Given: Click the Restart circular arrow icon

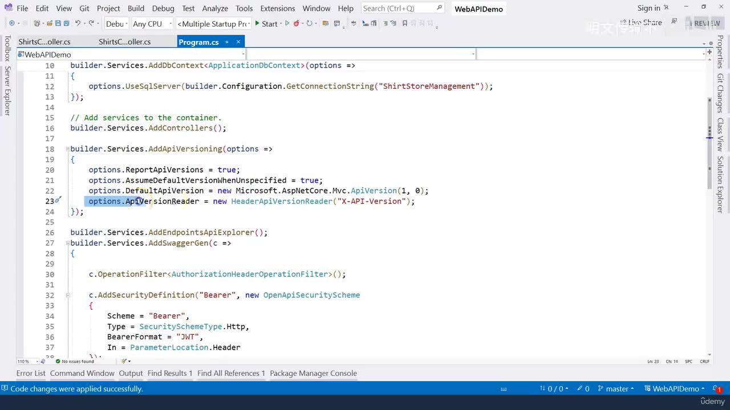Looking at the screenshot, I should pyautogui.click(x=310, y=23).
